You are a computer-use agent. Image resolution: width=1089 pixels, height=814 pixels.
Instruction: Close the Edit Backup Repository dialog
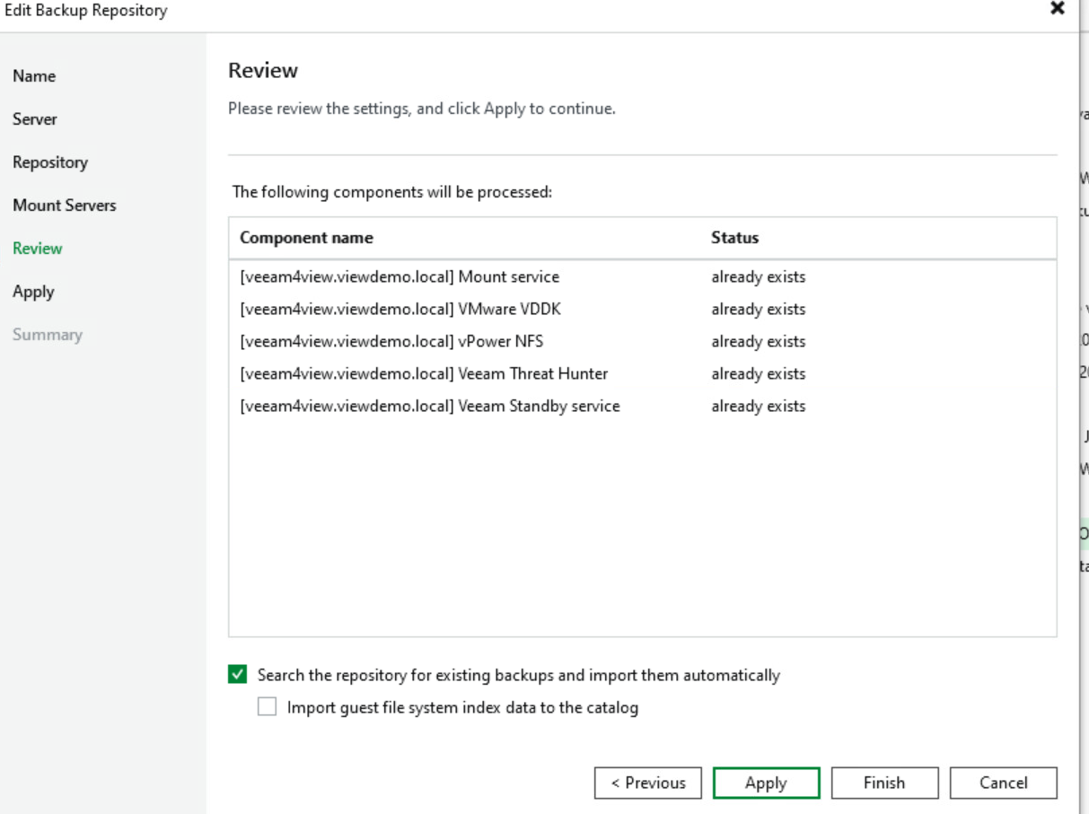[1057, 9]
